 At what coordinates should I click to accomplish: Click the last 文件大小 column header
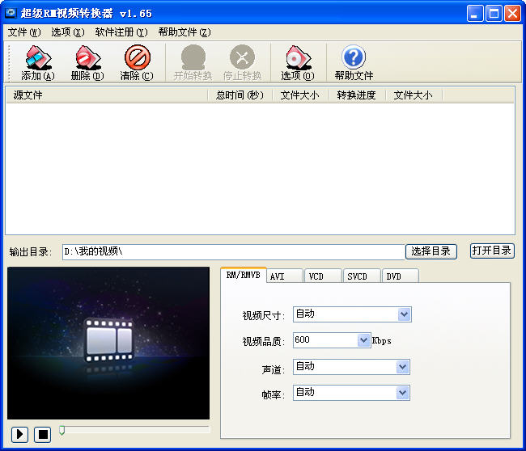click(414, 95)
